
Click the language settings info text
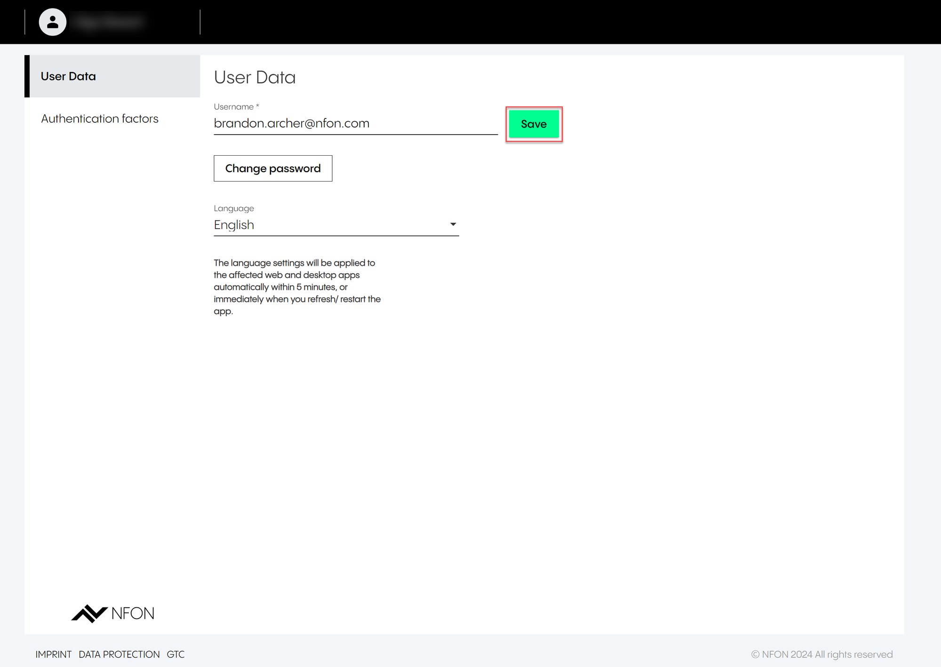pos(296,287)
